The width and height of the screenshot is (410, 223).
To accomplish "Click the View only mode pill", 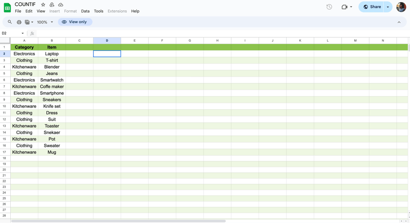I will pos(75,22).
